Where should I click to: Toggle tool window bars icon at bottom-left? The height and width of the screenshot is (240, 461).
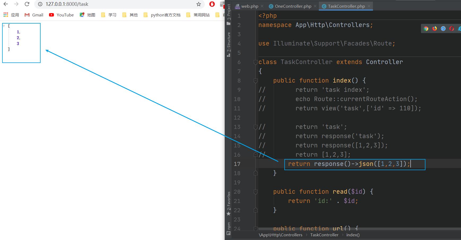coord(229,233)
